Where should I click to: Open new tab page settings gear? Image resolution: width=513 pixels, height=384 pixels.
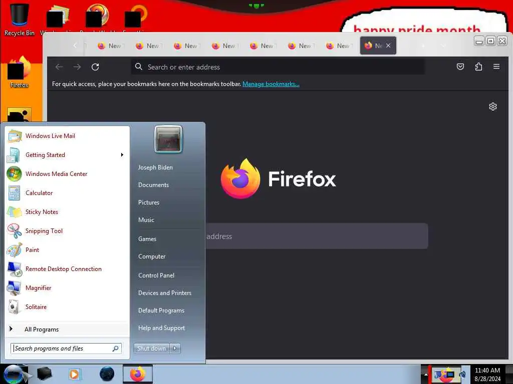[x=493, y=106]
